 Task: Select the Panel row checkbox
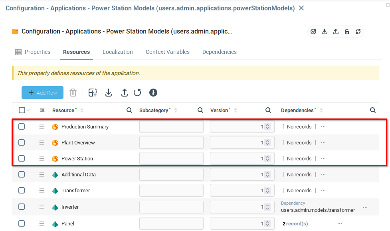(22, 223)
